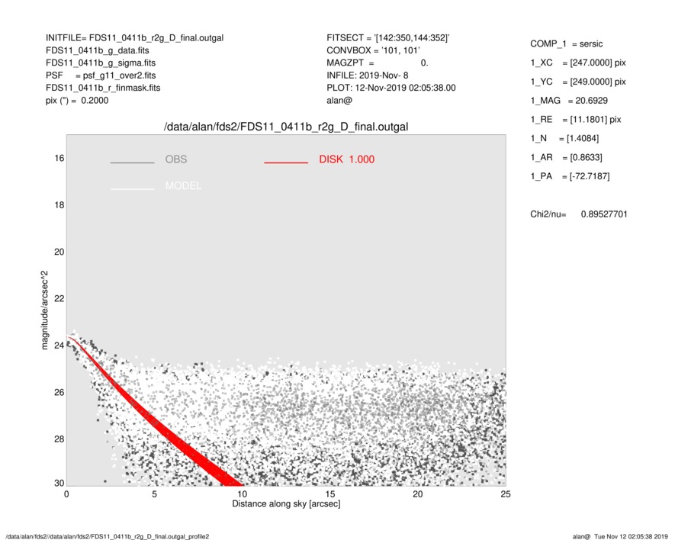Click the 1_PA = [-72.7187] parameter
The image size is (675, 540).
coord(570,176)
